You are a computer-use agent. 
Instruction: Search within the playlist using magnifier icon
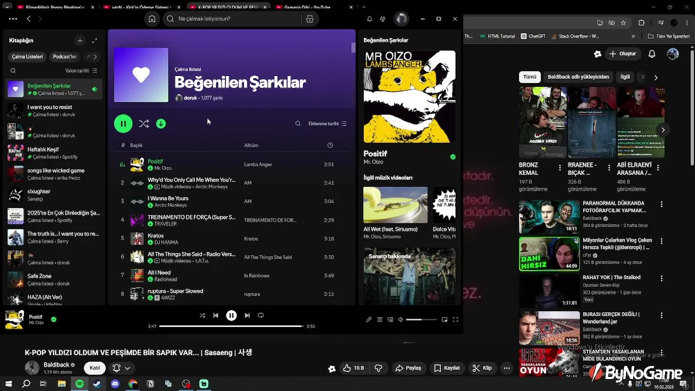(x=298, y=124)
